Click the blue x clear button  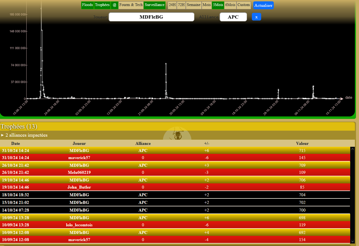coord(257,17)
